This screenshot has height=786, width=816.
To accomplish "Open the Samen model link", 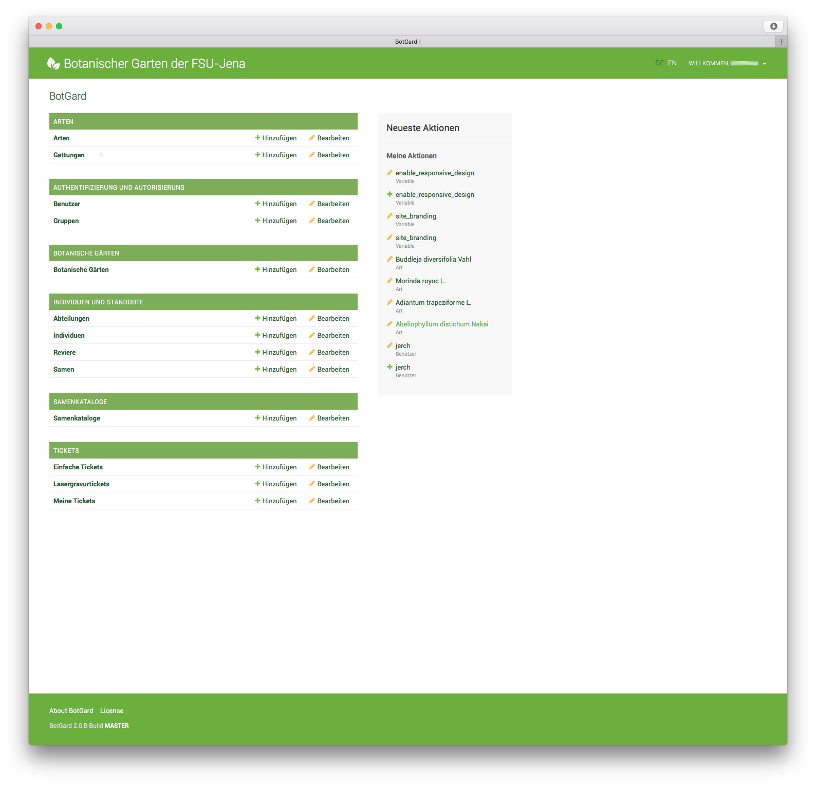I will point(64,369).
